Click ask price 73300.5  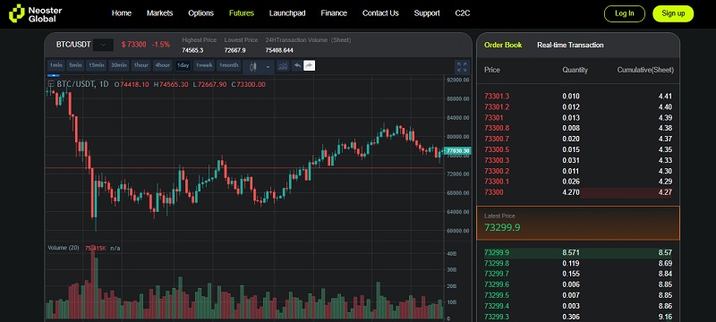click(497, 149)
